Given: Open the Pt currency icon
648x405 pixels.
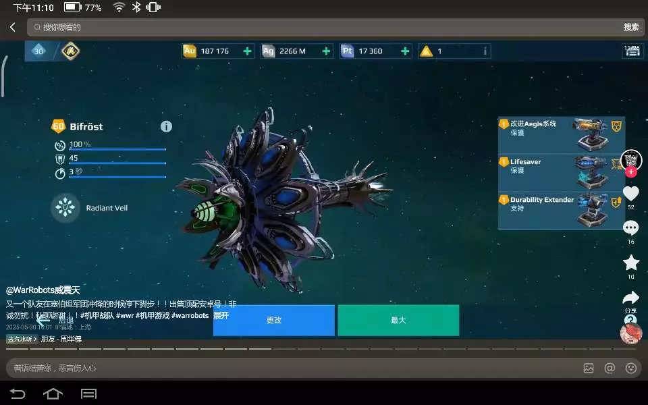Looking at the screenshot, I should (347, 51).
